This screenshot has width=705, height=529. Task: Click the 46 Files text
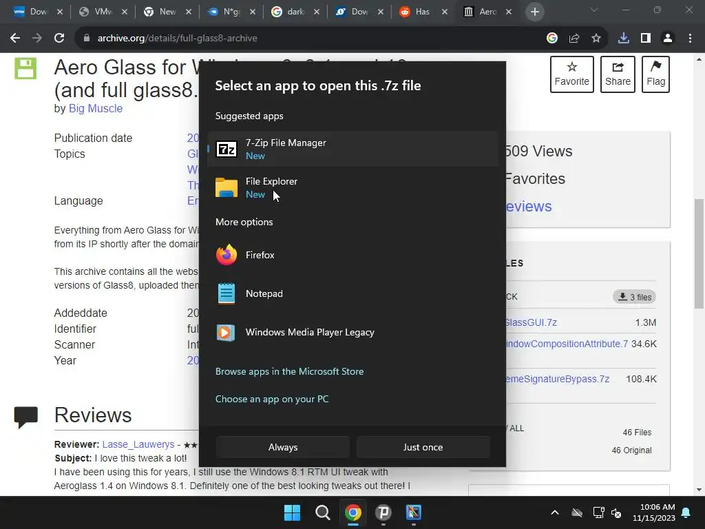637,433
